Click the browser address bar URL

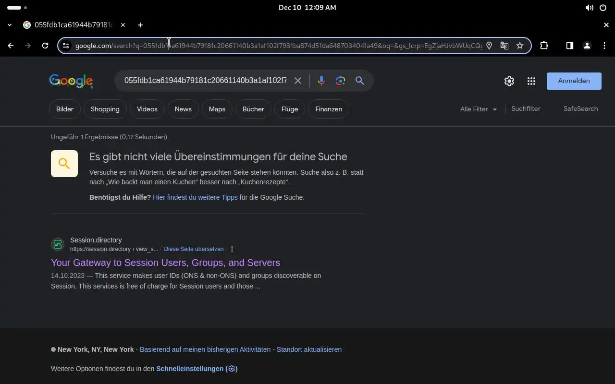tap(279, 46)
